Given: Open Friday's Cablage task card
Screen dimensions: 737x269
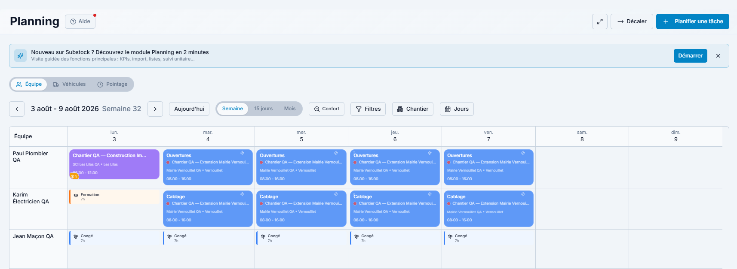Looking at the screenshot, I should coord(488,209).
